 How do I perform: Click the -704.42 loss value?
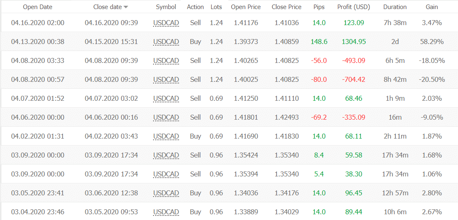(354, 80)
